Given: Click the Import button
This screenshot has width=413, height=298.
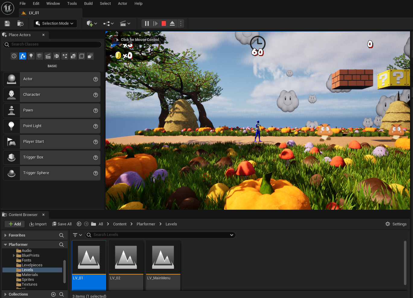Looking at the screenshot, I should coord(38,224).
